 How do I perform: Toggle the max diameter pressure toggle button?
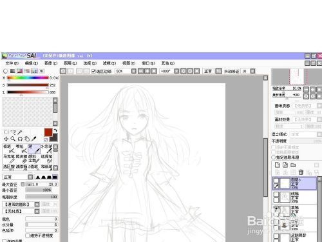point(23,185)
